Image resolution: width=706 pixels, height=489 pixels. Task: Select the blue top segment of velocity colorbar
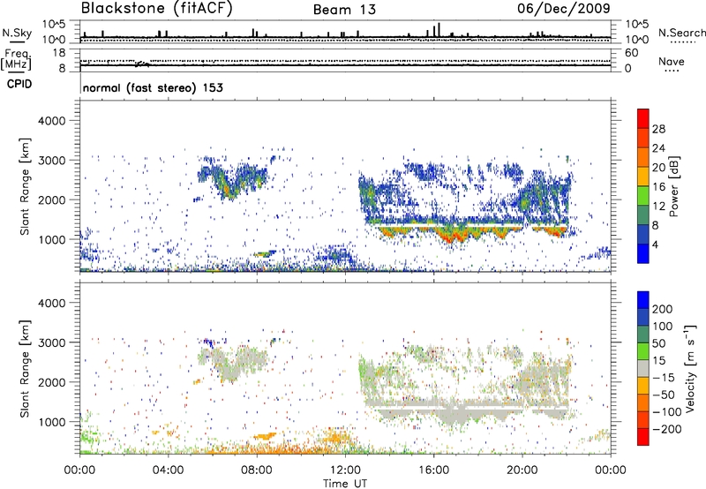click(643, 300)
